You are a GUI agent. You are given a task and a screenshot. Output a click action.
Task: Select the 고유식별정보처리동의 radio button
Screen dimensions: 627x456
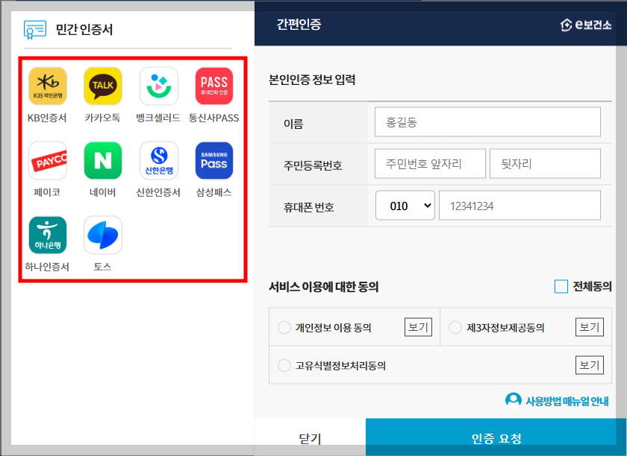coord(284,365)
